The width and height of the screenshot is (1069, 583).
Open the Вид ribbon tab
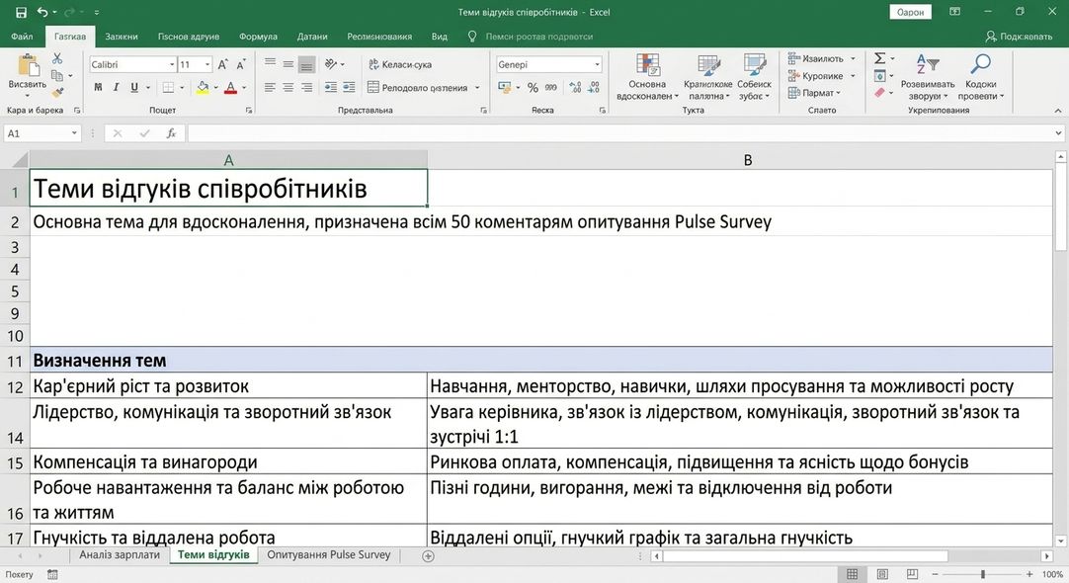tap(439, 37)
